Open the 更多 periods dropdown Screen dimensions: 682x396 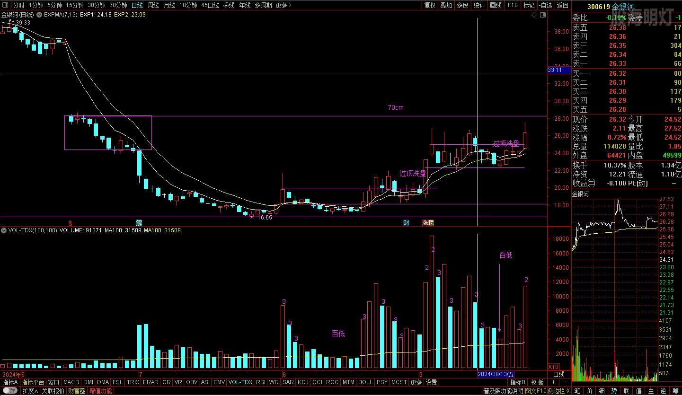(283, 5)
